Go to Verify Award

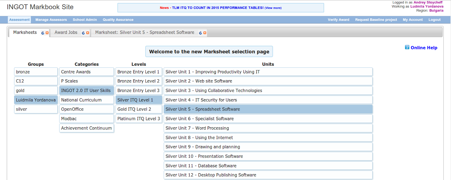point(339,20)
